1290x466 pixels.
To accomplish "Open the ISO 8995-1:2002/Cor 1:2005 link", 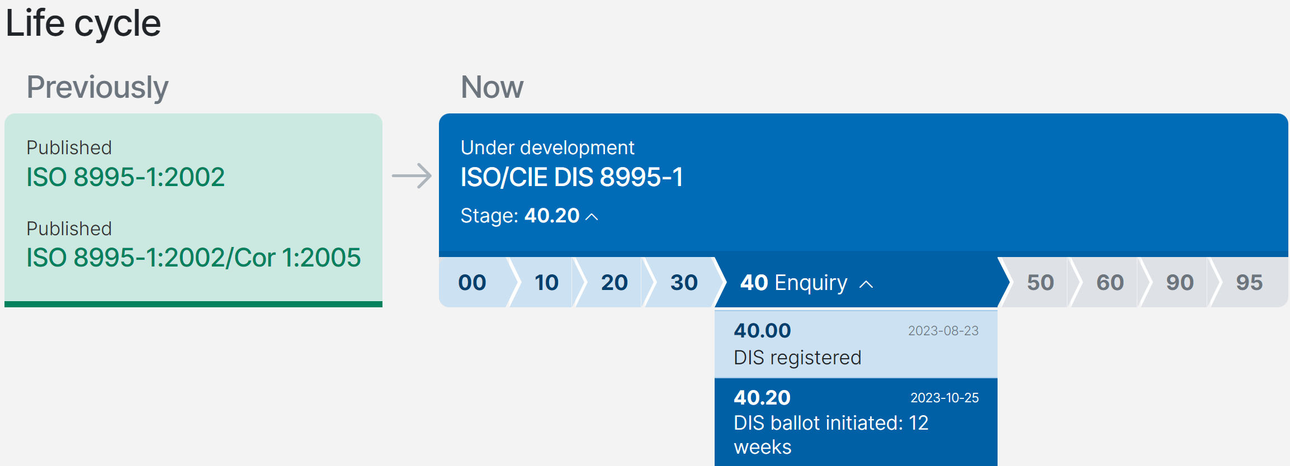I will [193, 258].
